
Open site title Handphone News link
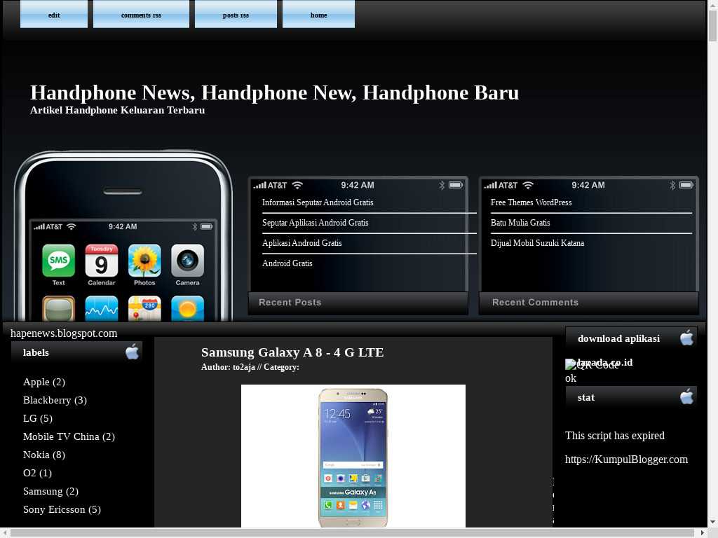(x=275, y=92)
